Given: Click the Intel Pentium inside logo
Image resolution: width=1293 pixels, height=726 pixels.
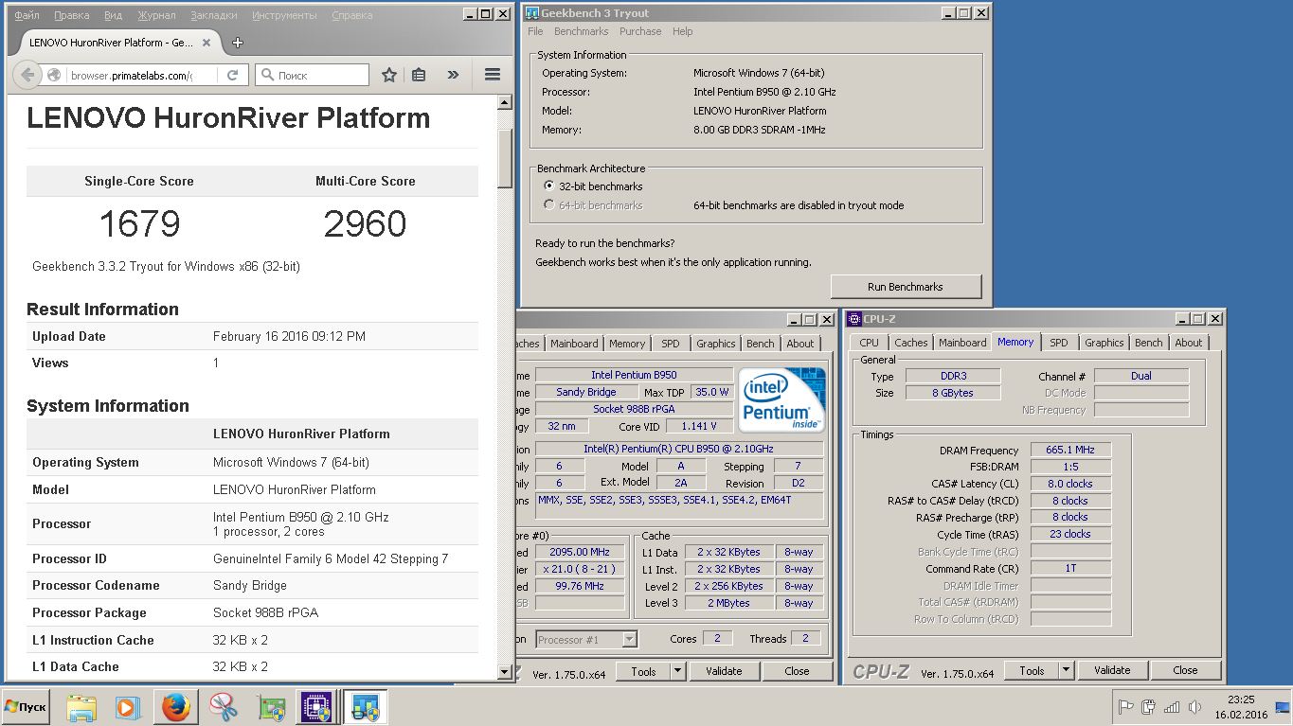Looking at the screenshot, I should [x=781, y=400].
